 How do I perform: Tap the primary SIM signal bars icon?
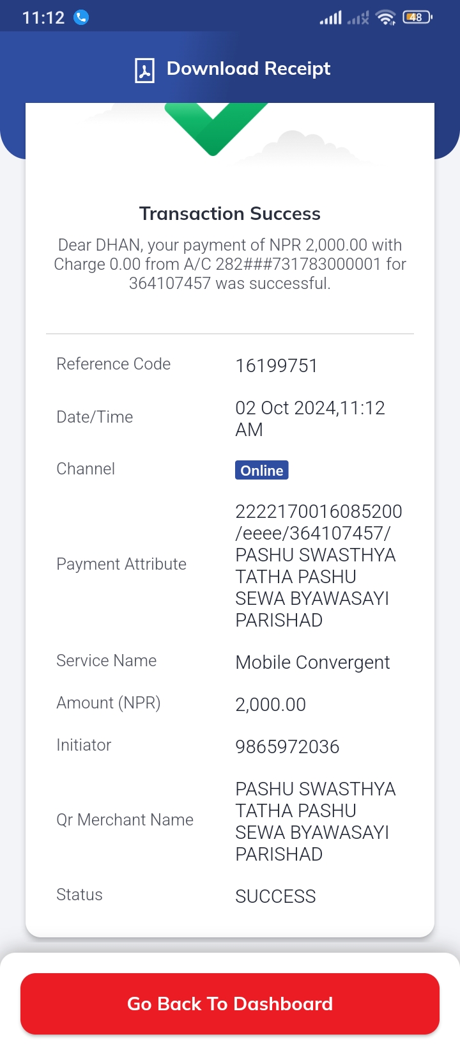(331, 18)
